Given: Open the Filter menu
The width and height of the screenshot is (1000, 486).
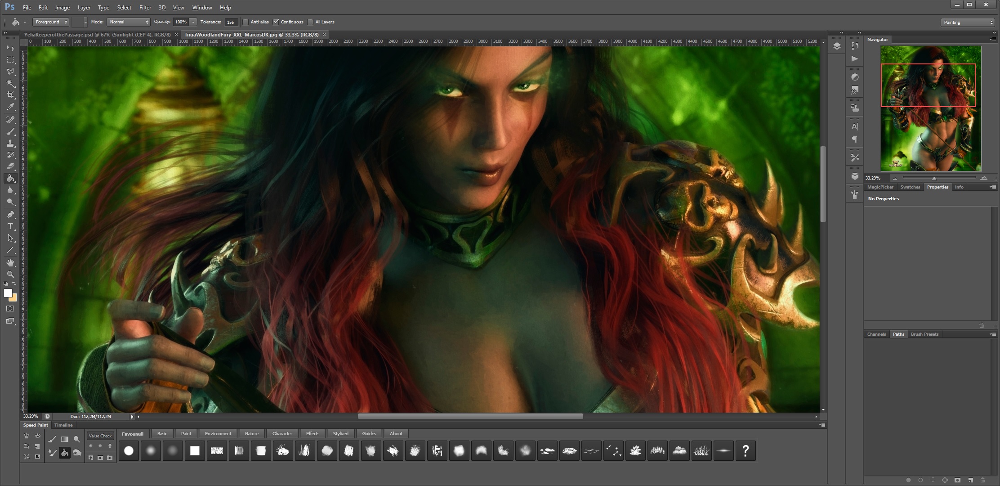Looking at the screenshot, I should pyautogui.click(x=145, y=8).
